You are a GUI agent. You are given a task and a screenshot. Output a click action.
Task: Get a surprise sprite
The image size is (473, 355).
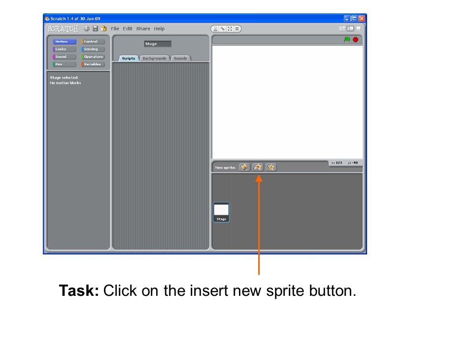(x=270, y=167)
